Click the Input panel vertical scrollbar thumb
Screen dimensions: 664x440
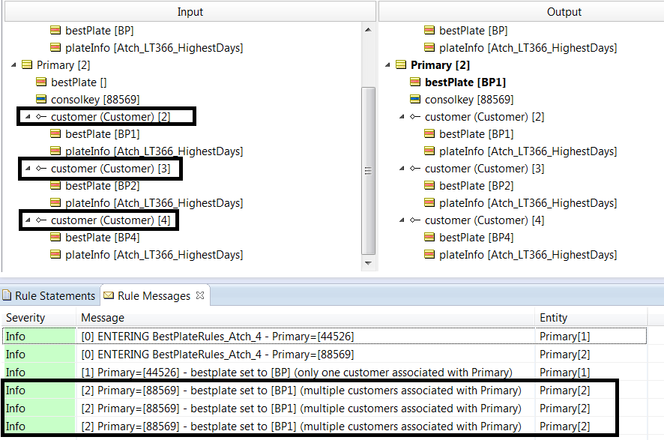coord(368,171)
